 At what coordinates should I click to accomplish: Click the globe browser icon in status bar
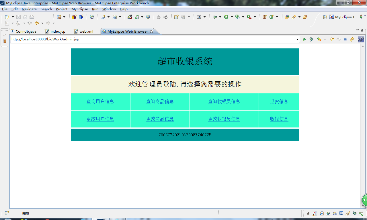pyautogui.click(x=328, y=213)
